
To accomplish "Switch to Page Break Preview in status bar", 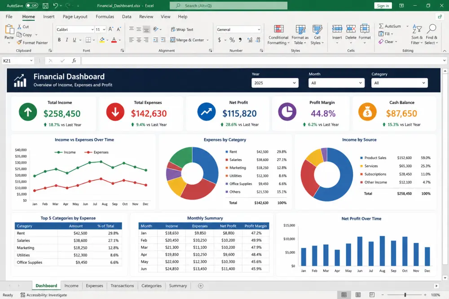I will [x=372, y=295].
